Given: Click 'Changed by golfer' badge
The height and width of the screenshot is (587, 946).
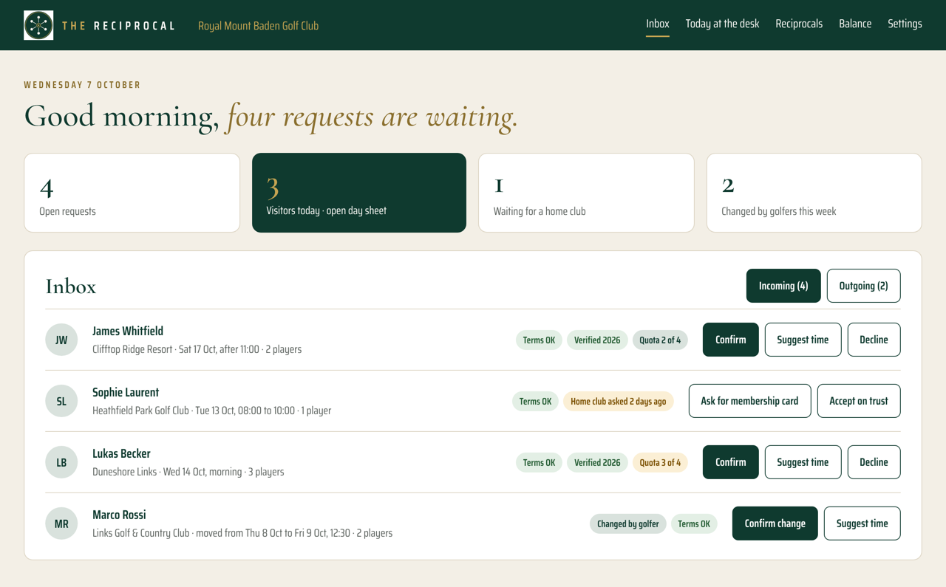Looking at the screenshot, I should 628,524.
